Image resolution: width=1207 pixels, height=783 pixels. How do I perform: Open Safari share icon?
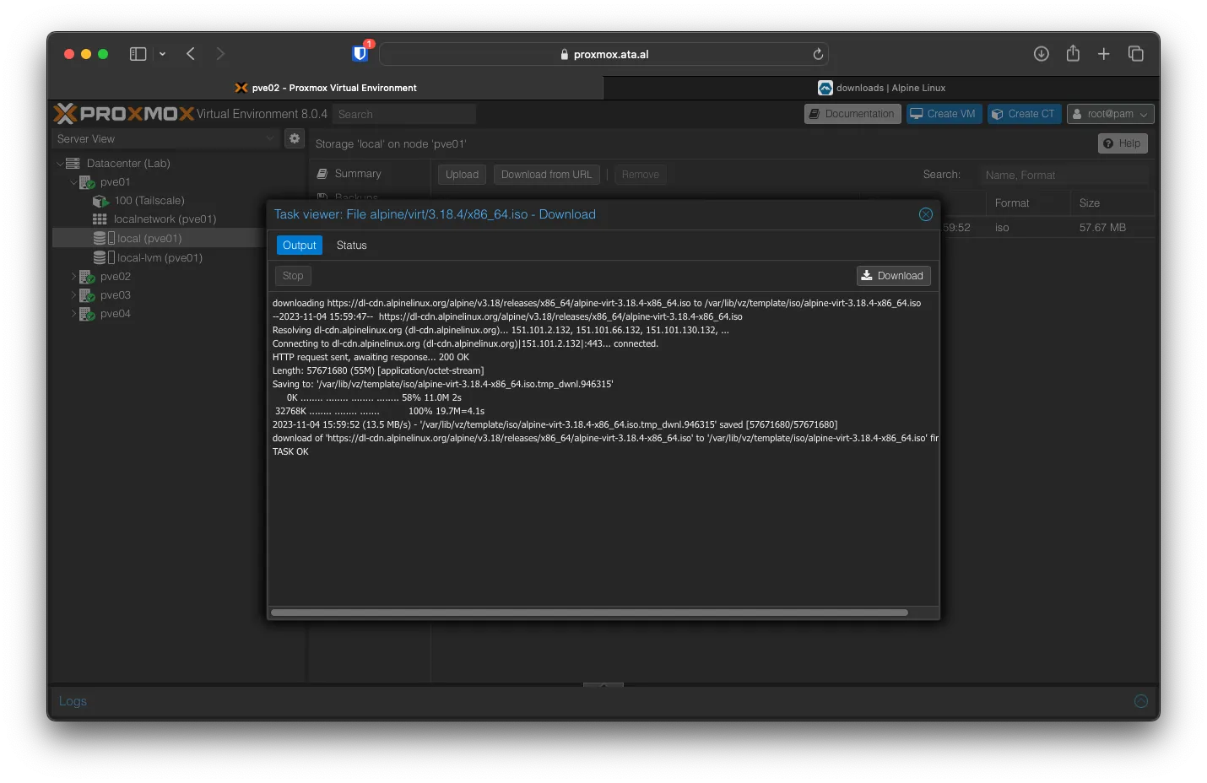coord(1073,53)
